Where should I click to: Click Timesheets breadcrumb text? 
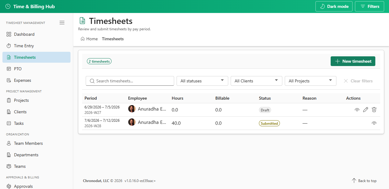113,39
